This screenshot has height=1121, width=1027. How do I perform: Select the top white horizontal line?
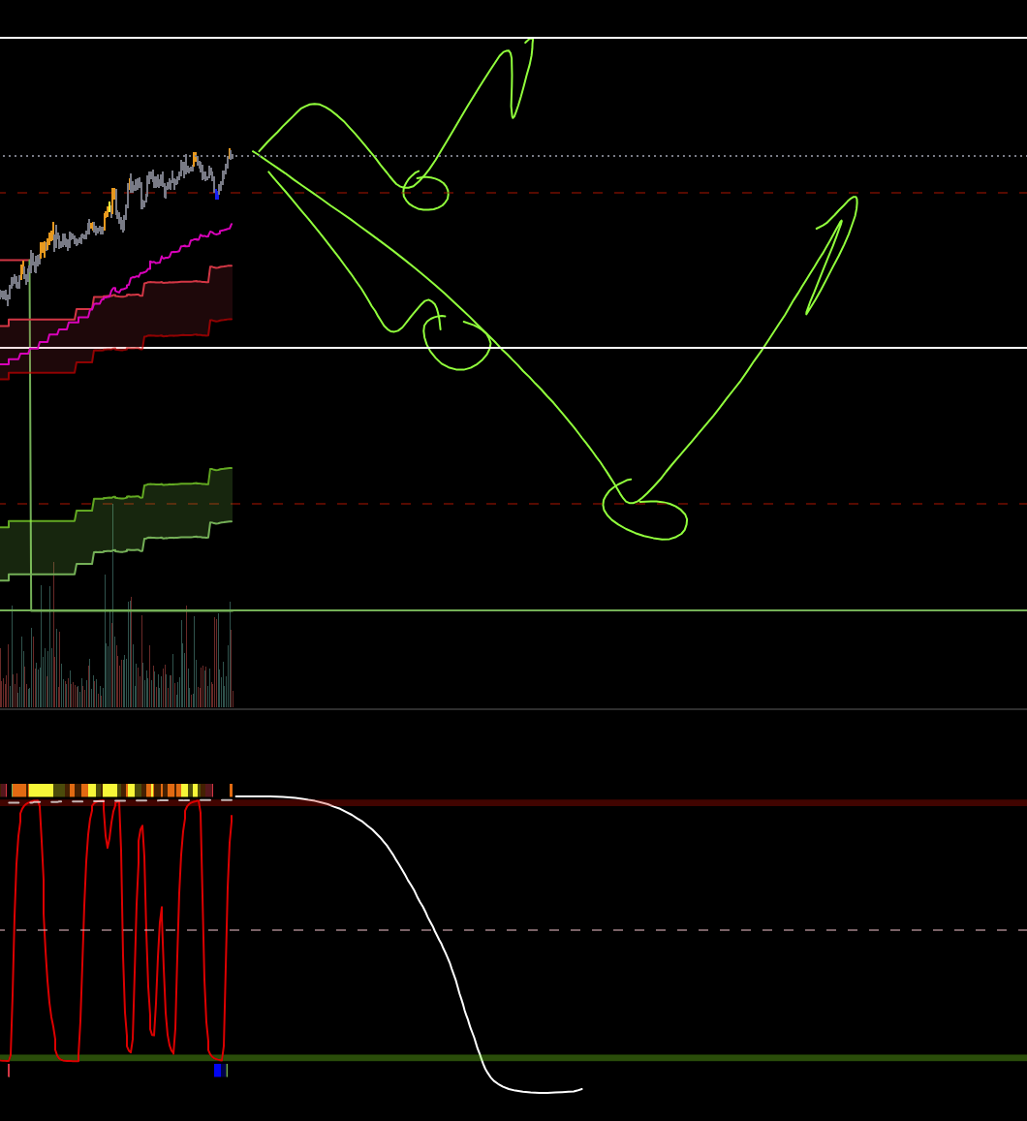pos(678,38)
